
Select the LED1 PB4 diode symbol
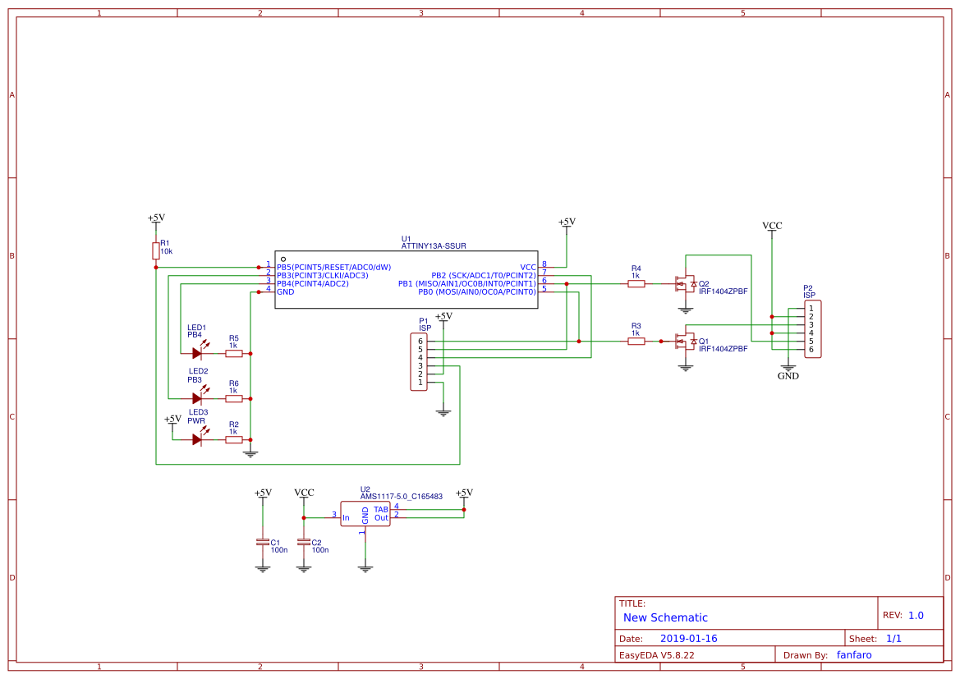coord(199,353)
